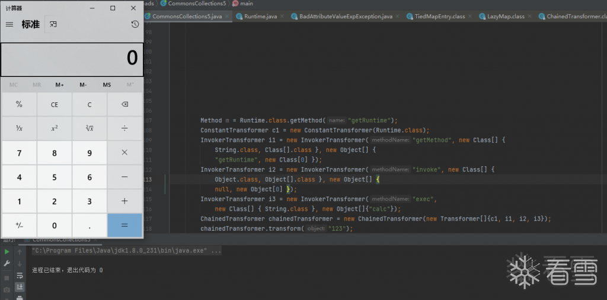Toggle soft-wrap in run console

click(20, 276)
